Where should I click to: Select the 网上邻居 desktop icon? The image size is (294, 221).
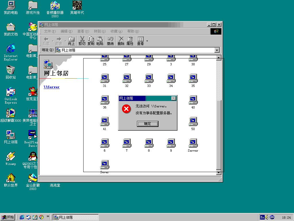[11, 137]
